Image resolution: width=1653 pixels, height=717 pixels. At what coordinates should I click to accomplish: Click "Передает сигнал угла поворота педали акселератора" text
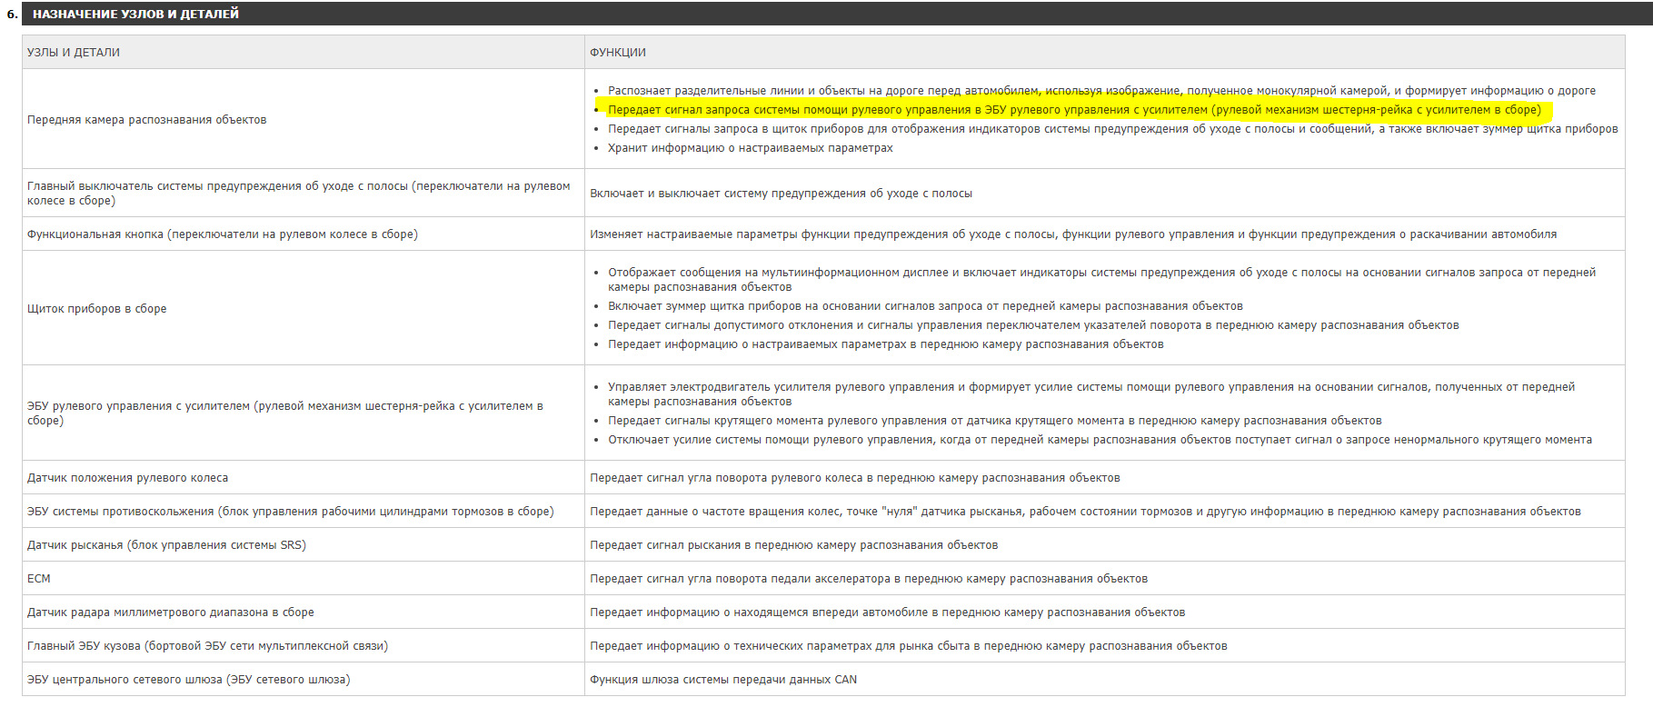coord(869,579)
